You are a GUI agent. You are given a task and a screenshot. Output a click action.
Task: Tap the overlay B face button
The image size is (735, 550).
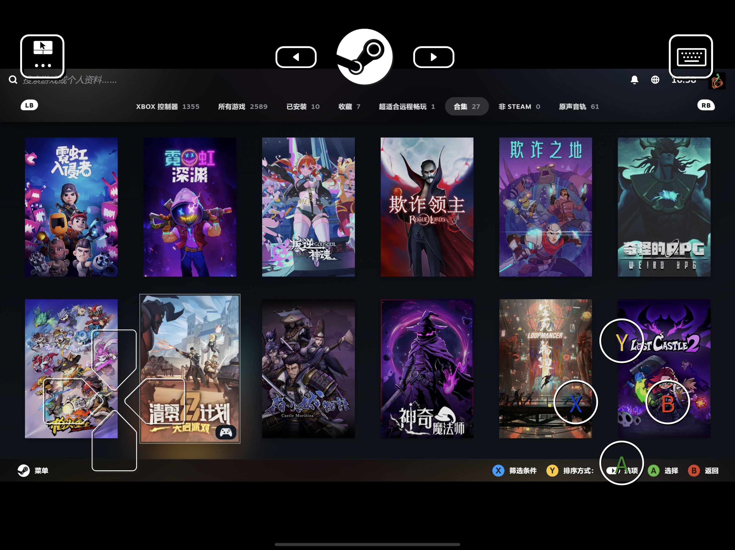pos(667,402)
